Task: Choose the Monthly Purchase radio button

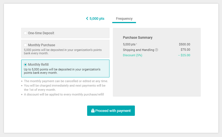Action: click(25, 45)
